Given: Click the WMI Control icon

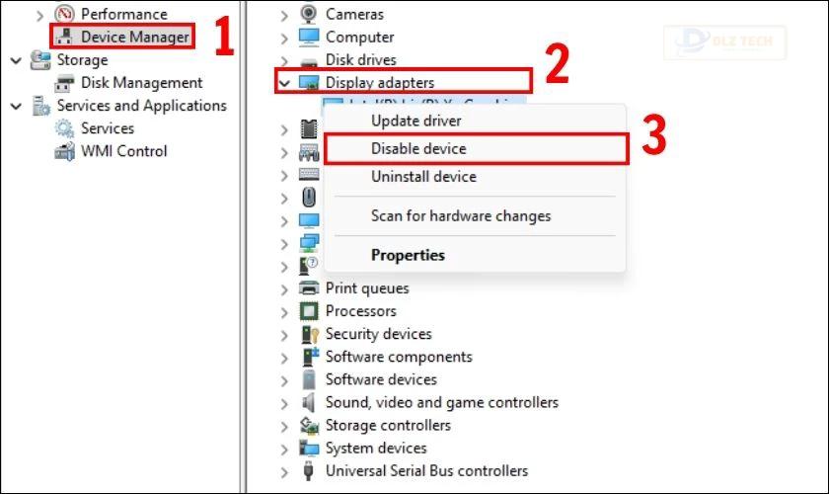Looking at the screenshot, I should point(64,151).
